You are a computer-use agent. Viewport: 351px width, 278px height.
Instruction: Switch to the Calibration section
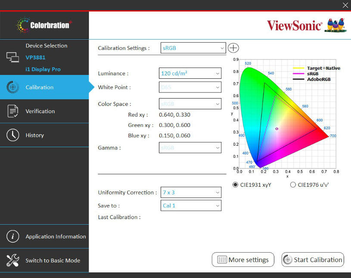pos(44,87)
